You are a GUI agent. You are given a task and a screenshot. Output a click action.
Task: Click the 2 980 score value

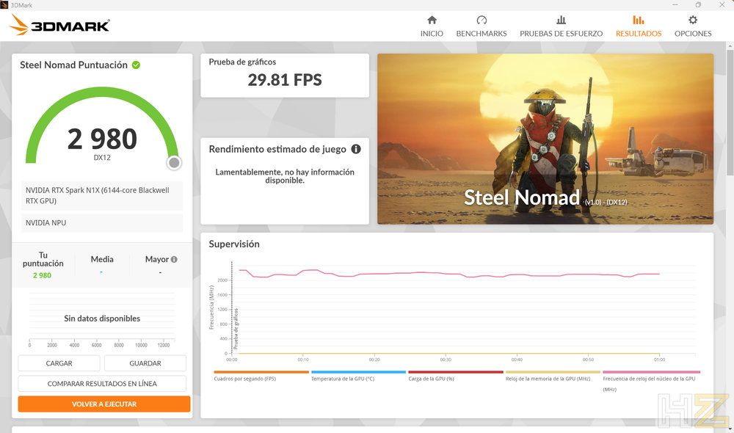point(102,139)
